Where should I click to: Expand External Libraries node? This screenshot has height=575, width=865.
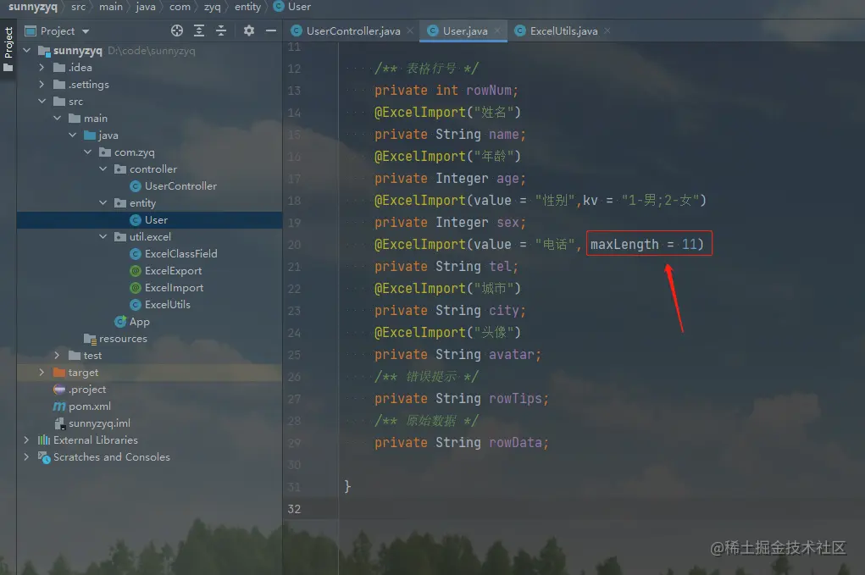26,440
